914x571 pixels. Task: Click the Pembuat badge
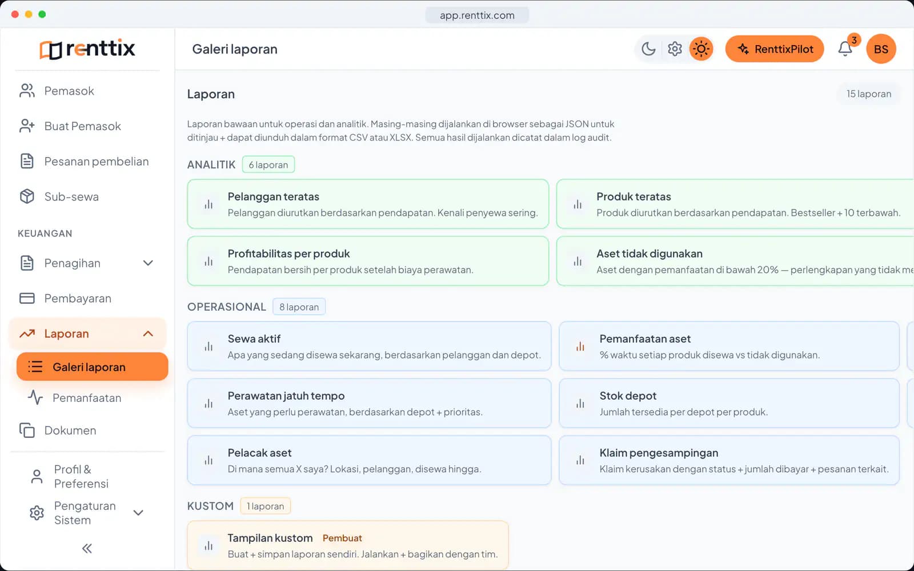pos(342,538)
